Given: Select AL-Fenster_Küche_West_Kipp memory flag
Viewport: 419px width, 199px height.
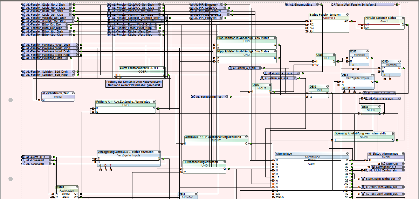Looking at the screenshot, I should tap(134, 35).
